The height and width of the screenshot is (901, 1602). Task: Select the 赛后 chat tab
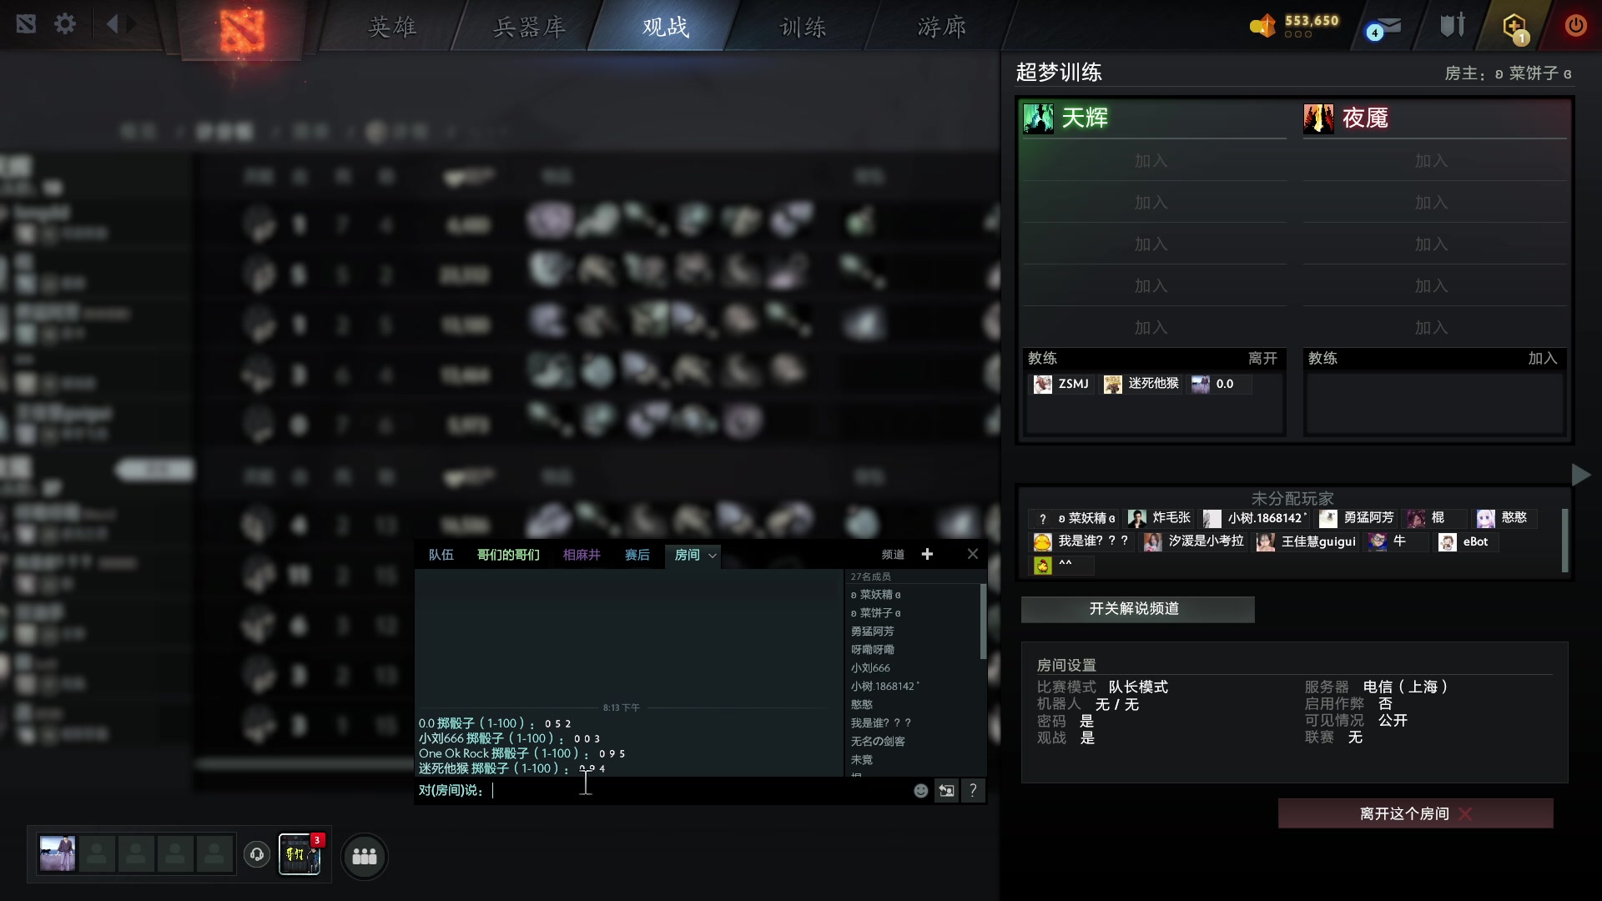pyautogui.click(x=637, y=555)
